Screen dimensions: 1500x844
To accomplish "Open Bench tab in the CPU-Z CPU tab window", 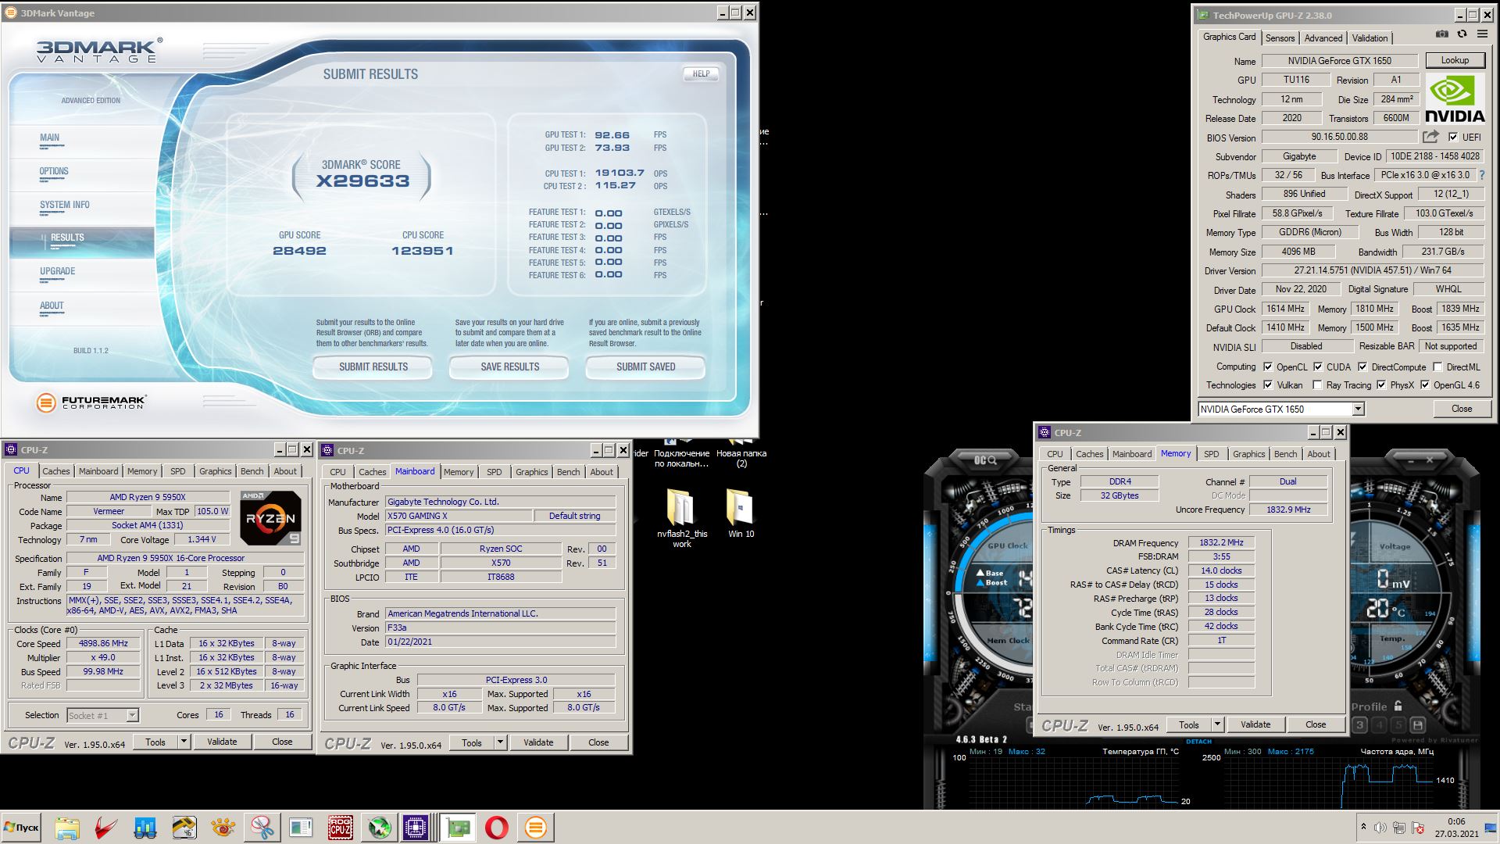I will [x=252, y=471].
